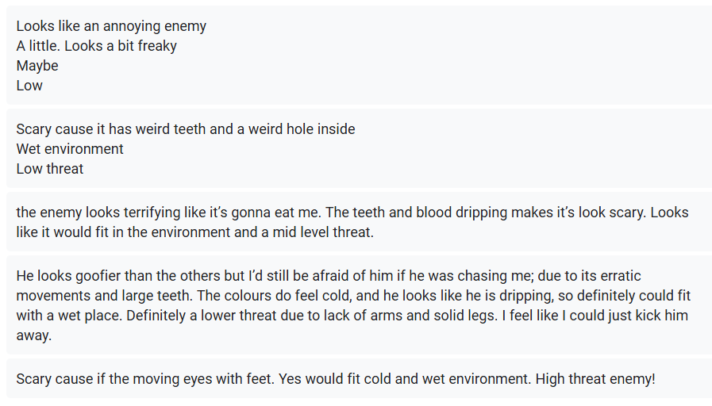
Task: Select the 'teeth and blood dripping' sentence
Action: [x=486, y=213]
